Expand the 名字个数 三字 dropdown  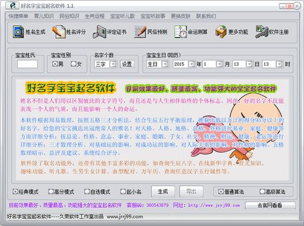[x=113, y=64]
